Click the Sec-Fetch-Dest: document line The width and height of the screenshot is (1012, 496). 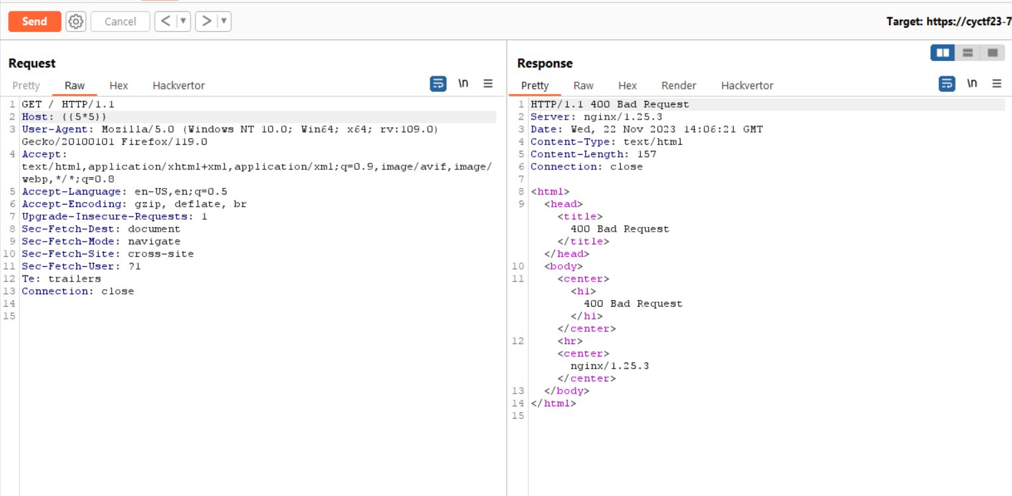(x=101, y=229)
